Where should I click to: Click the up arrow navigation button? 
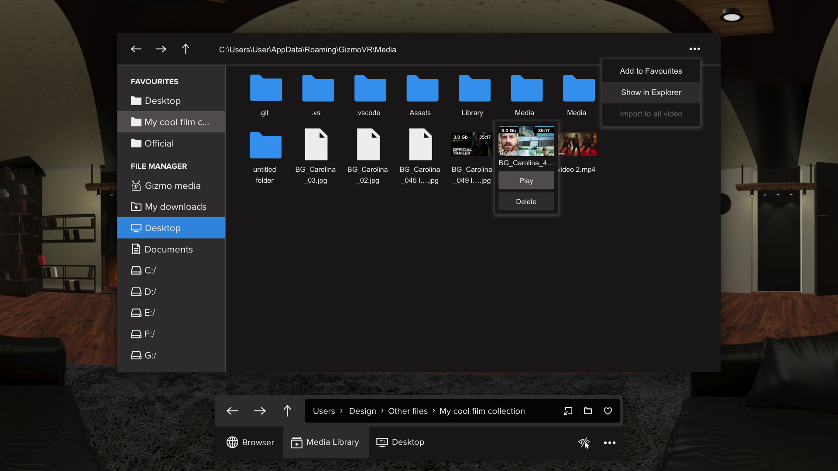[x=185, y=49]
